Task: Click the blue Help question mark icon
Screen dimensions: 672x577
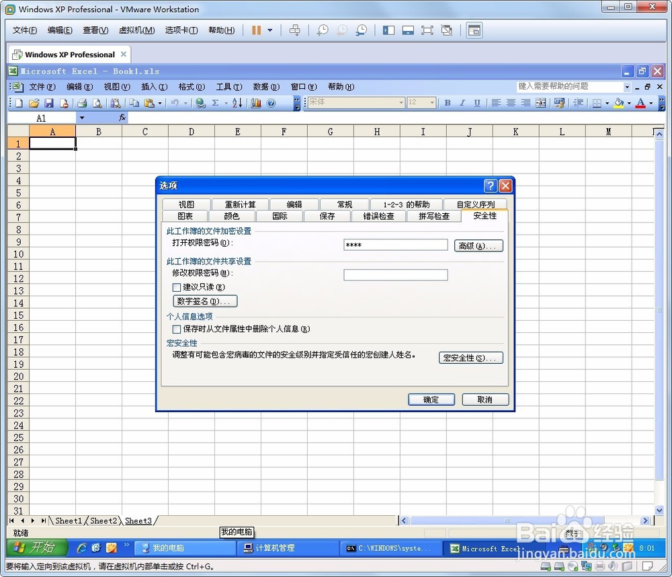Action: [x=271, y=103]
